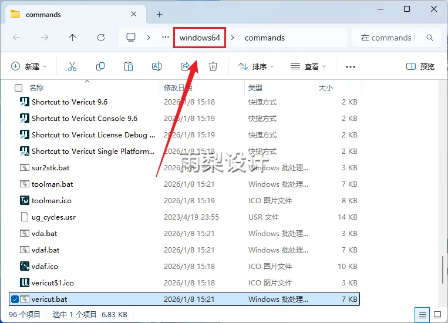Image resolution: width=448 pixels, height=323 pixels.
Task: Go up one folder level
Action: tap(73, 38)
